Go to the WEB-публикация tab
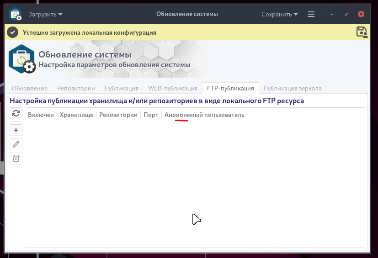378x258 pixels. click(173, 89)
